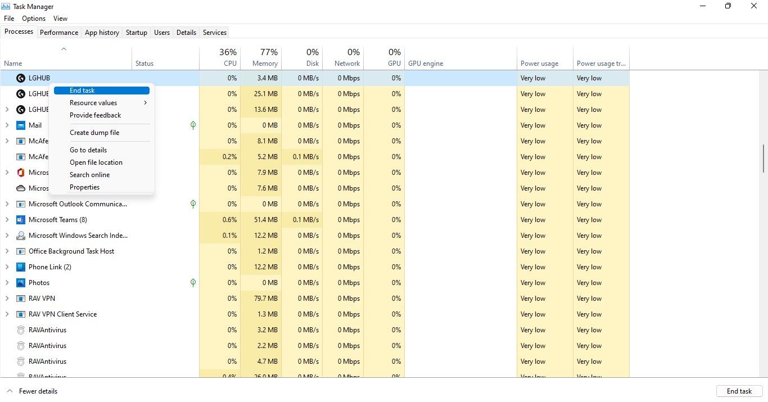Image resolution: width=768 pixels, height=402 pixels.
Task: Click the RAVAntivirus icon in the 3.2 MB row
Action: (21, 330)
